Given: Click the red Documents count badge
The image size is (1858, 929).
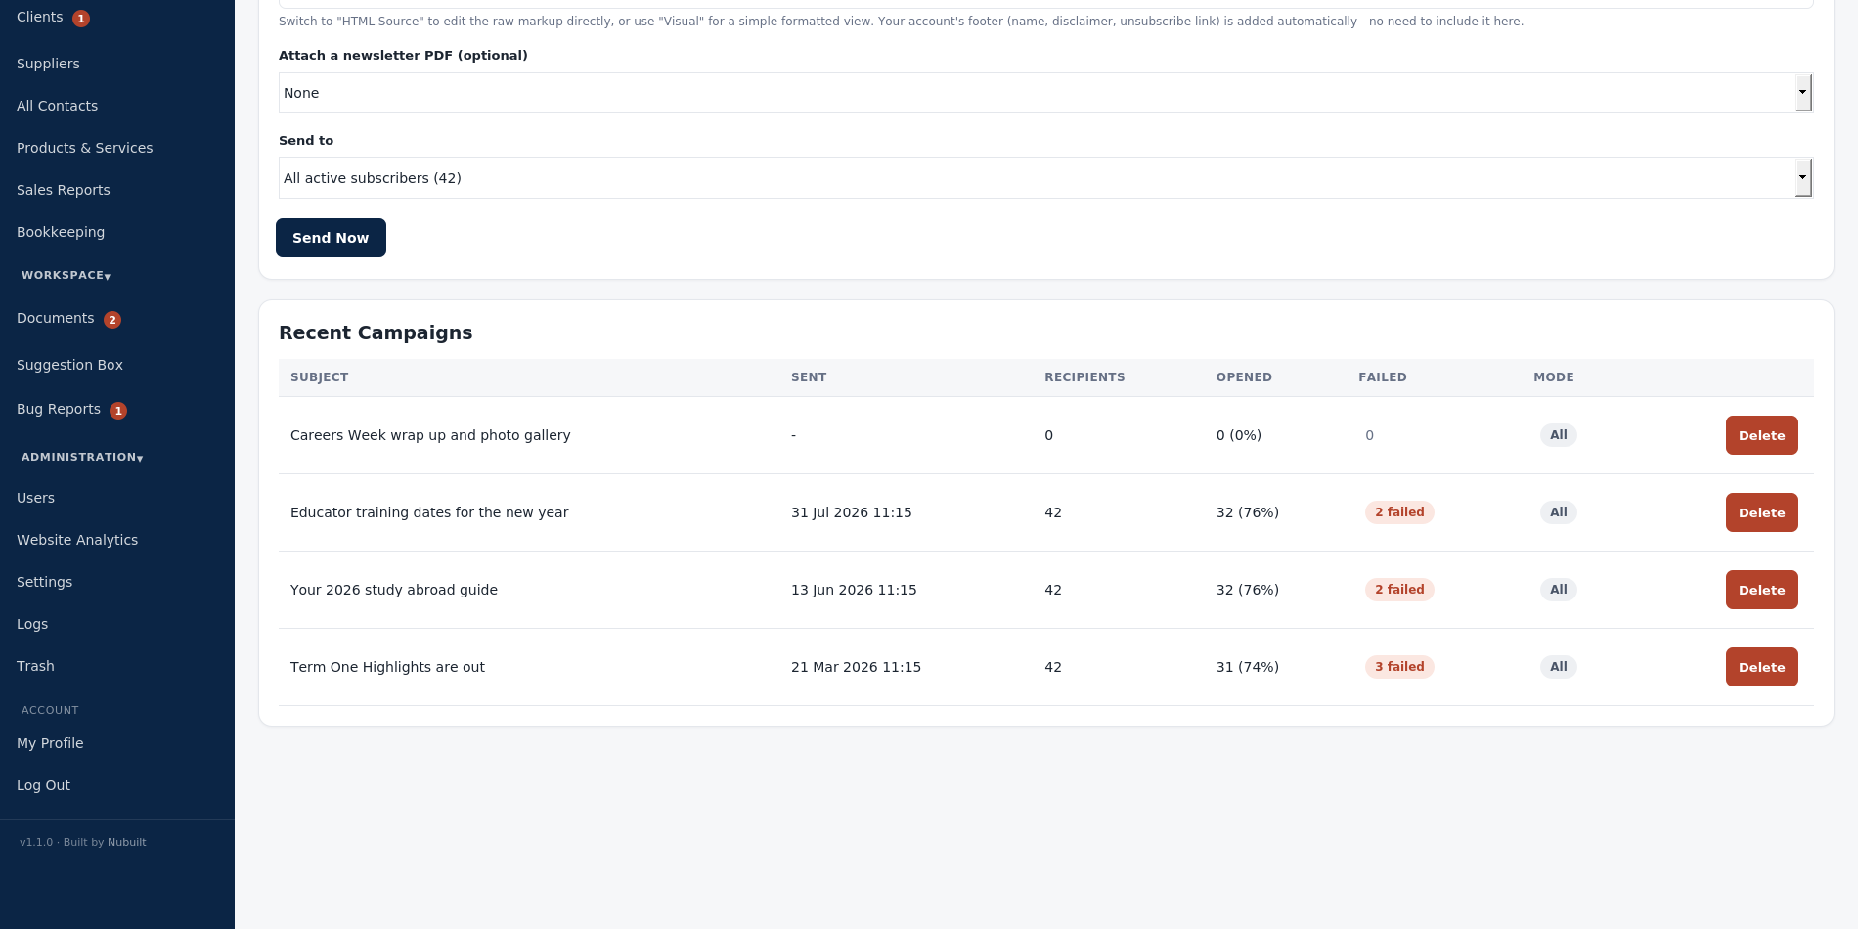Looking at the screenshot, I should 112,320.
